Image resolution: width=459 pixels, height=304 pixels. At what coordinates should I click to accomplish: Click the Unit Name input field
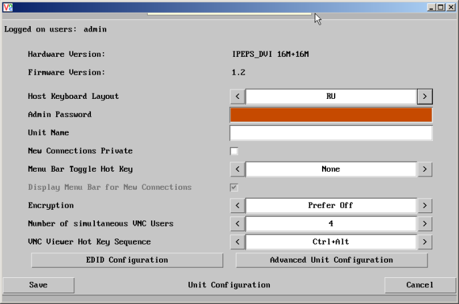tap(331, 133)
